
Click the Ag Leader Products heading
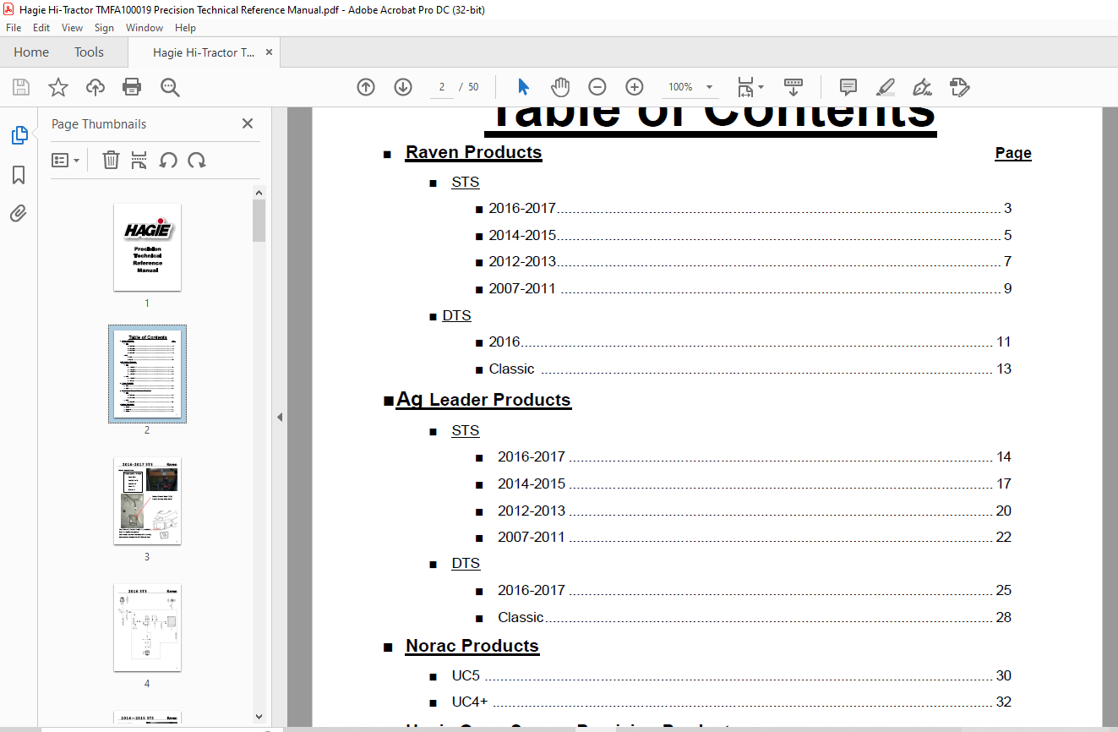[x=484, y=400]
